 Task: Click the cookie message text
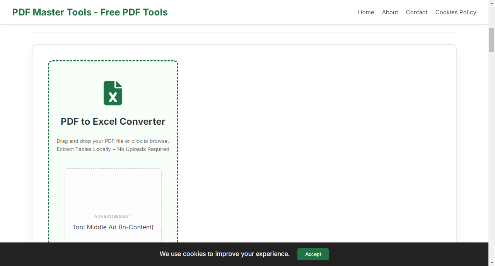tap(225, 254)
